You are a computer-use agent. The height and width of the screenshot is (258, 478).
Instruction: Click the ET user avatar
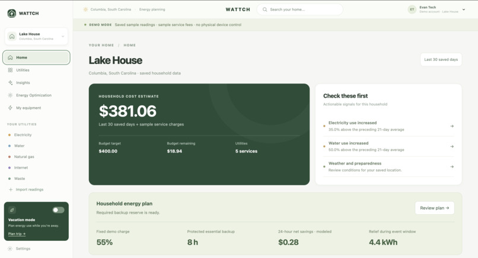412,9
